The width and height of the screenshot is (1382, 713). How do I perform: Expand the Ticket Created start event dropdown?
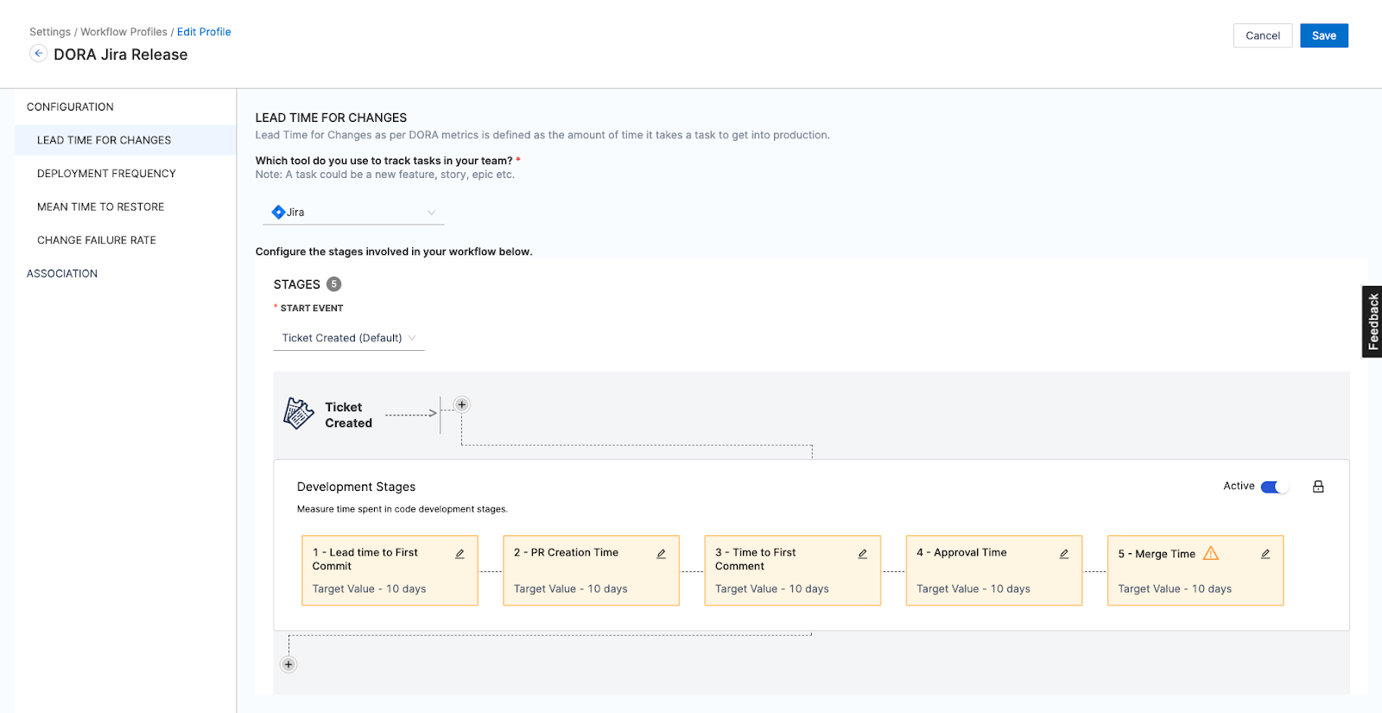click(349, 338)
